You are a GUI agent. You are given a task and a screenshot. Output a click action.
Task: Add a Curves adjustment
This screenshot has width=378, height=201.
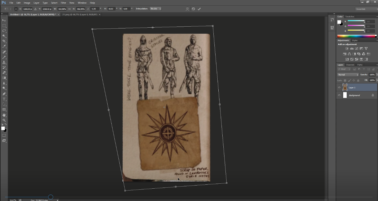click(356, 48)
